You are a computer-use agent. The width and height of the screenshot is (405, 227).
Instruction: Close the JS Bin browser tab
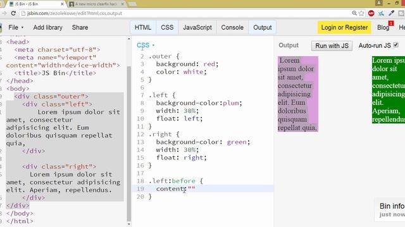[62, 4]
